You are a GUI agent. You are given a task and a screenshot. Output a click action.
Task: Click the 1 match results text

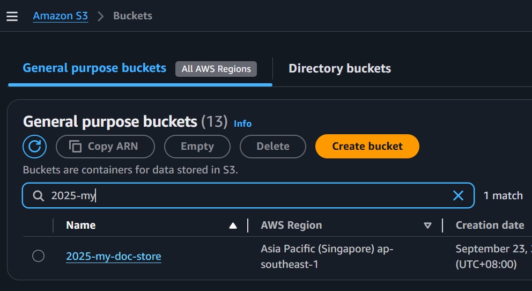tap(503, 196)
